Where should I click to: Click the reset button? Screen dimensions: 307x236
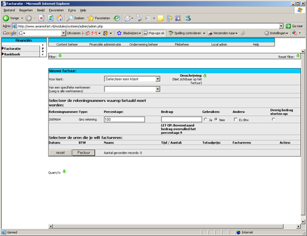click(60, 152)
